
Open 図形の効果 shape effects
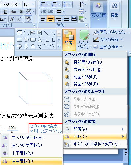tap(108, 47)
